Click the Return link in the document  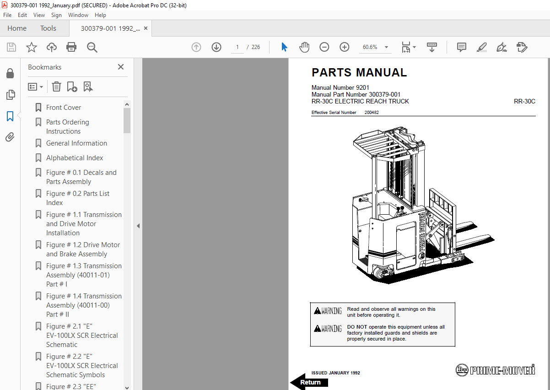point(310,382)
